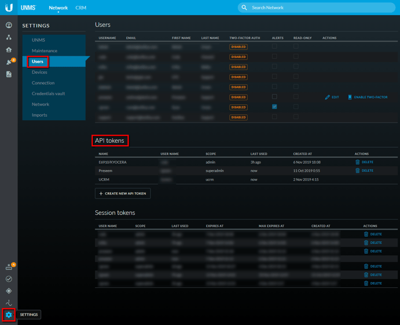Click Disabled badge in last users row
The image size is (400, 325).
click(238, 117)
